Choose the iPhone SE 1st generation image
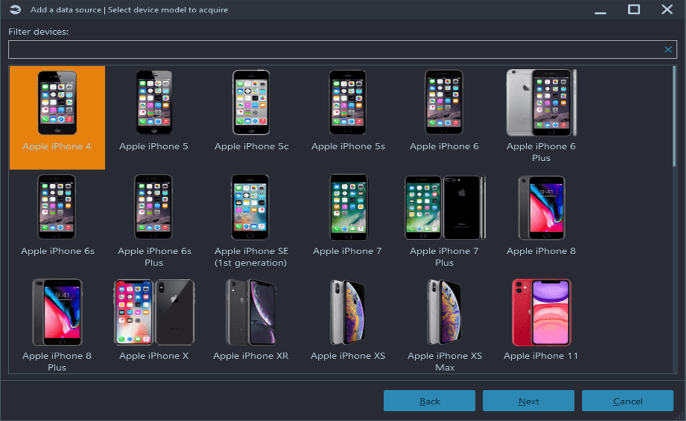The width and height of the screenshot is (686, 421). [x=251, y=207]
